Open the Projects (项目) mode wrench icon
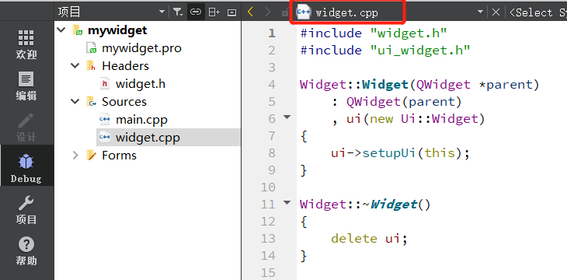 (x=26, y=204)
